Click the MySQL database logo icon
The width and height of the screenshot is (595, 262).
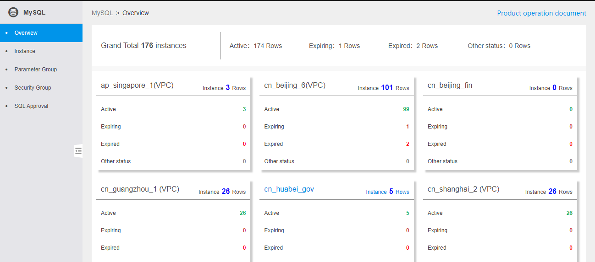(13, 13)
